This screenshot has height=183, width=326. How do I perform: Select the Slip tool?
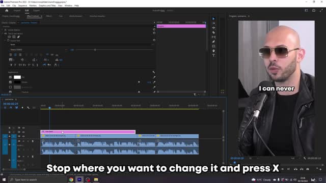click(213, 37)
